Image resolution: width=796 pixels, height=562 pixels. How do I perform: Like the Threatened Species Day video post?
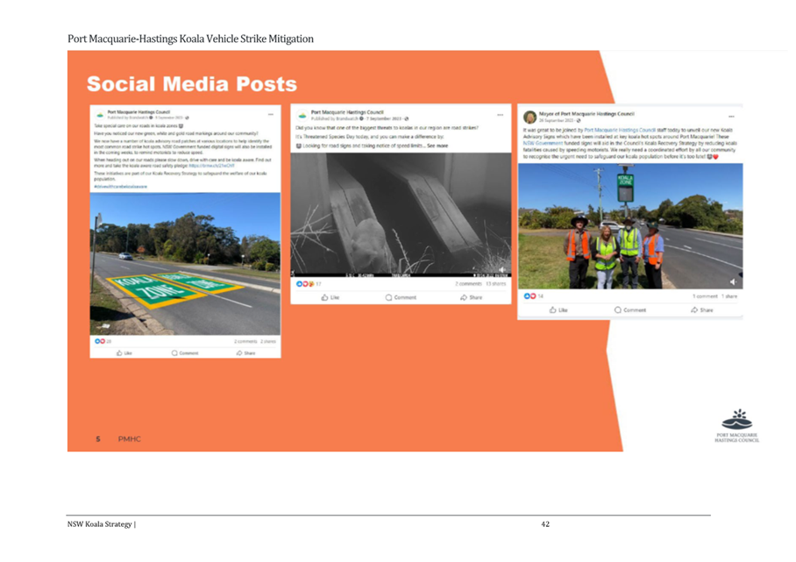(330, 297)
